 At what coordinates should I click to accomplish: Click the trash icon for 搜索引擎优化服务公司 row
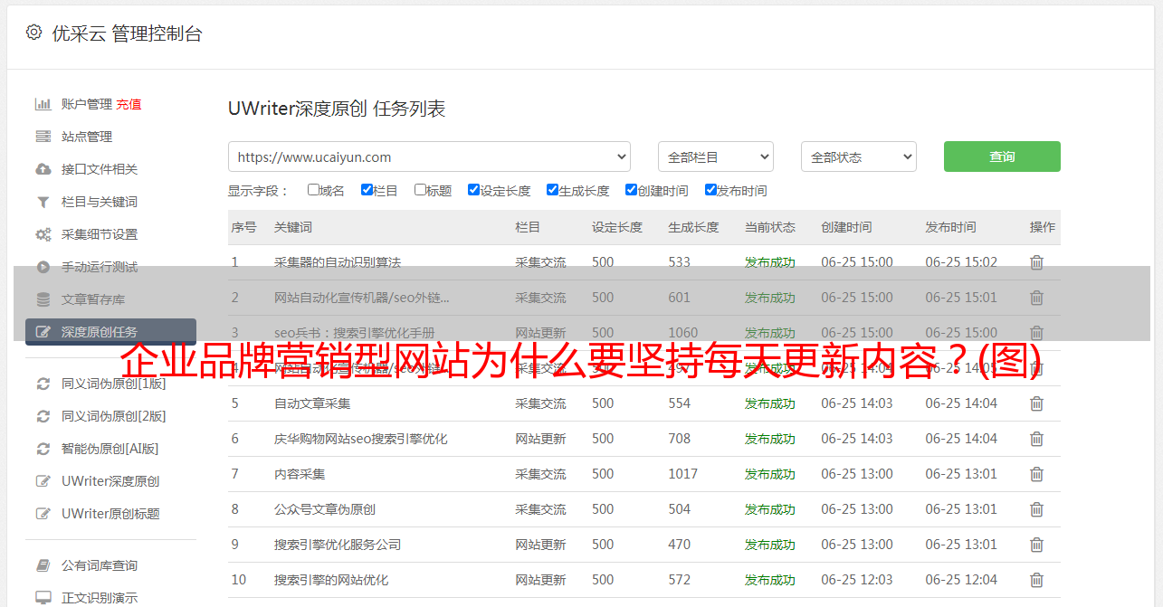(x=1036, y=545)
